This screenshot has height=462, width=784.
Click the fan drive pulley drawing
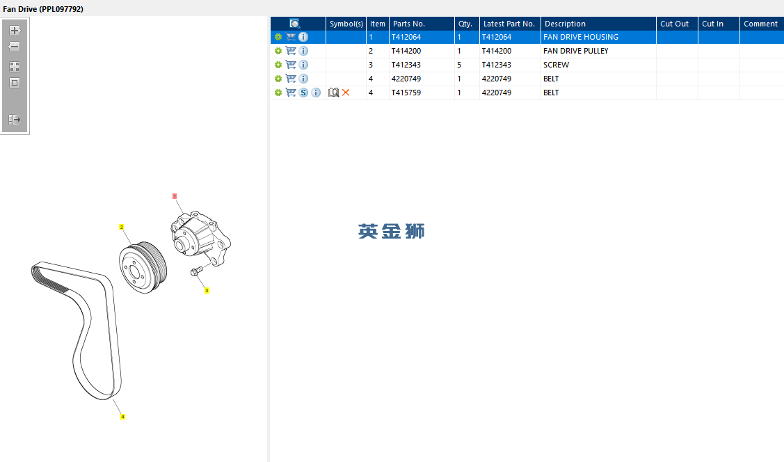coord(143,267)
